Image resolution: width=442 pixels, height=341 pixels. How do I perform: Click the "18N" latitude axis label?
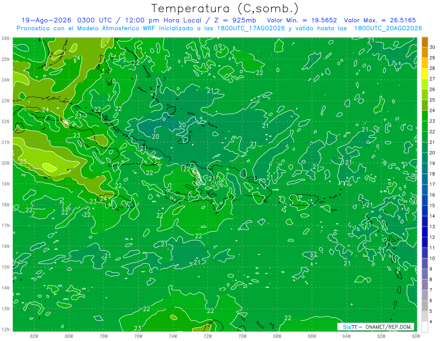[5, 205]
